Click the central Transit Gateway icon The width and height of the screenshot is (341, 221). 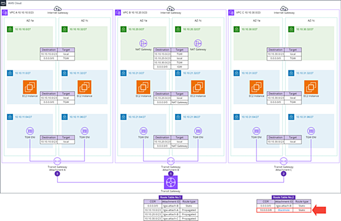170,183
